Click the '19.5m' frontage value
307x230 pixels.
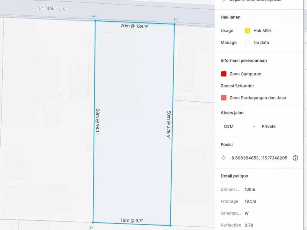250,201
